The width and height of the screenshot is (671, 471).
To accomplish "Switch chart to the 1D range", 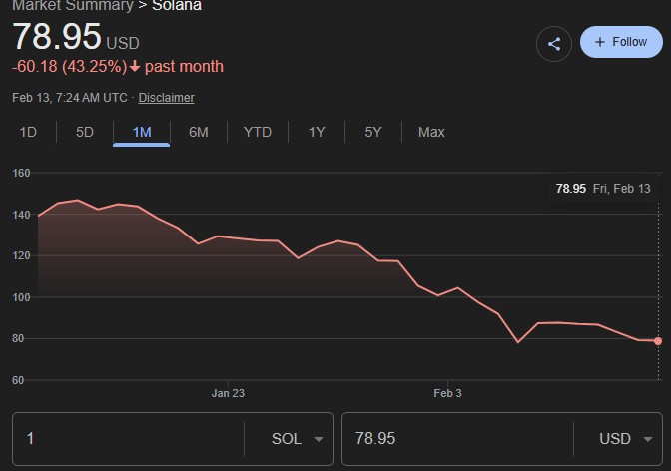I will coord(28,132).
